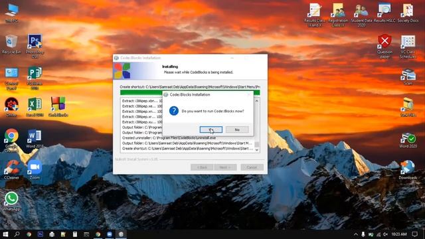Select Results Class IX and X shortcut
This screenshot has height=239, width=425.
pos(315,15)
